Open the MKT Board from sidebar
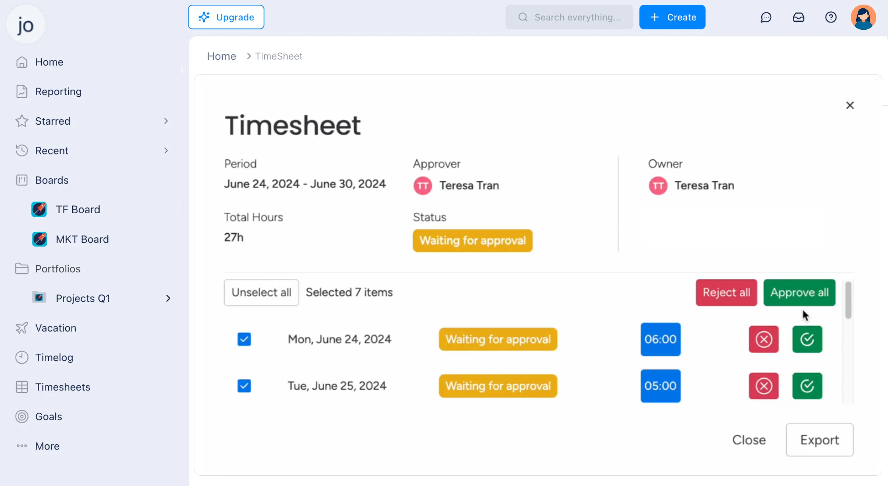The height and width of the screenshot is (486, 888). (82, 239)
